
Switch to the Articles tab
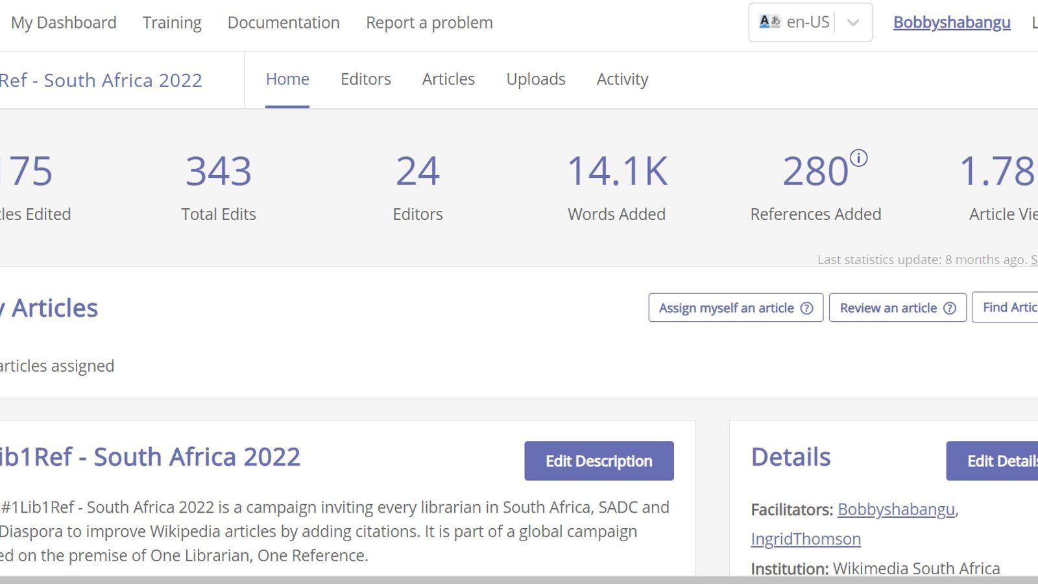point(448,79)
